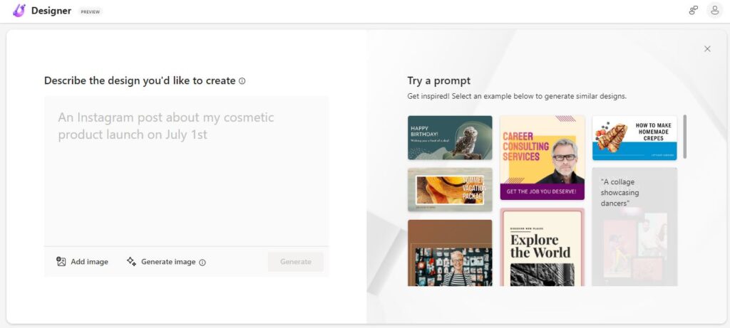
Task: Click the Generate image sparkle icon
Action: (x=131, y=262)
